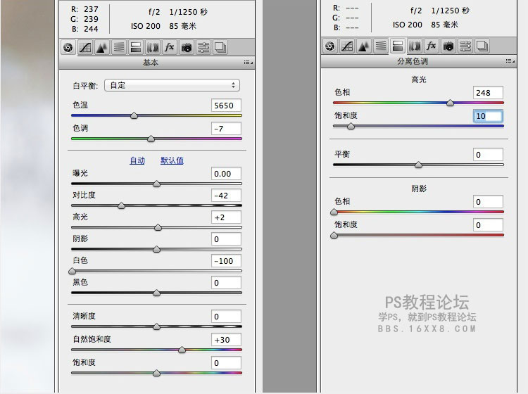Click the highlights 饱和度 slider handle
Screen dimensions: 528x394
pos(351,126)
